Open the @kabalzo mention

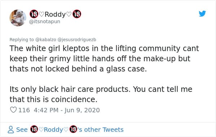(46, 40)
